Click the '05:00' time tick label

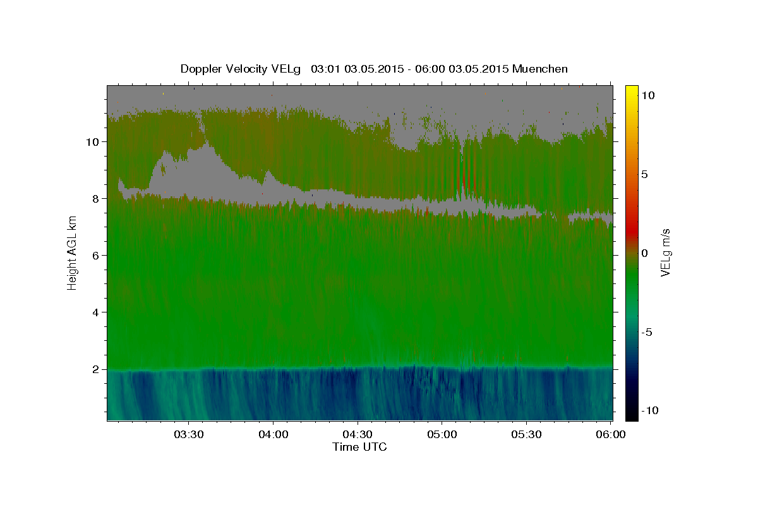(442, 435)
